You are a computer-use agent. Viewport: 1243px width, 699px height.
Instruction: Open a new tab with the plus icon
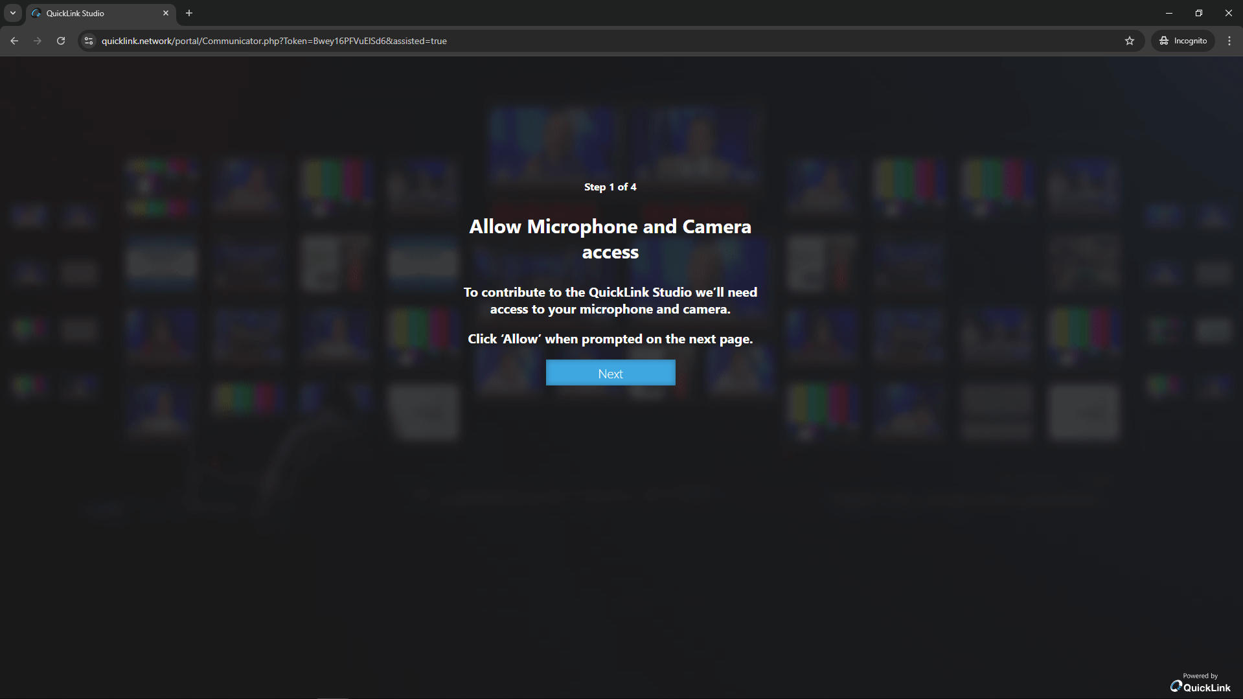pyautogui.click(x=189, y=13)
